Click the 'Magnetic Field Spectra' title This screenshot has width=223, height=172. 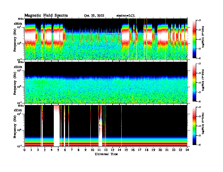[46, 15]
